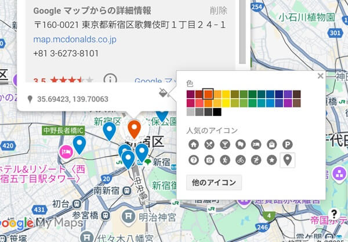Click the address 〒160-0021 東京都新宿区歌舞伎町
This screenshot has height=242, width=348.
click(130, 24)
